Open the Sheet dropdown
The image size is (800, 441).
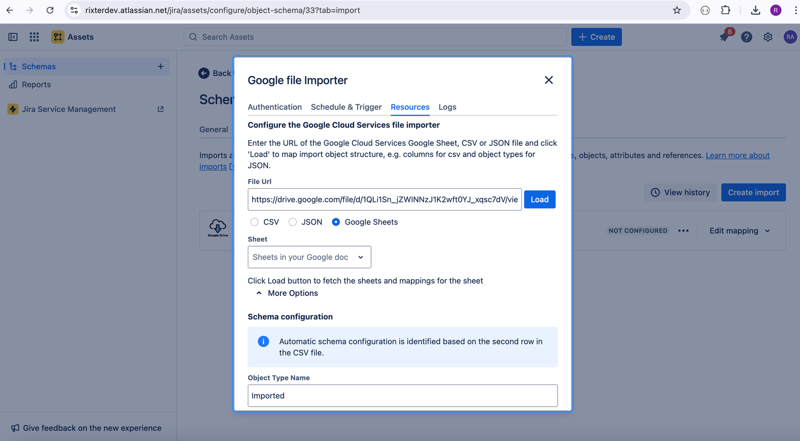click(309, 257)
